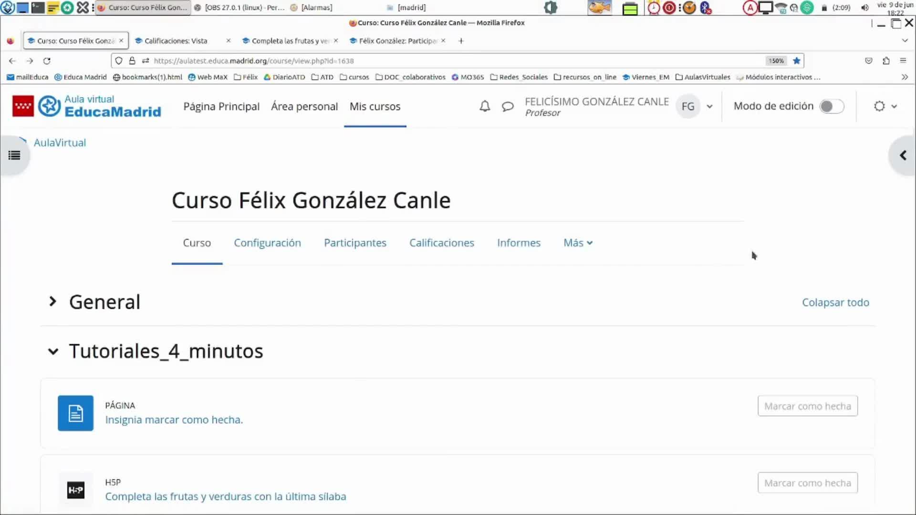The image size is (916, 515).
Task: Reload the page with refresh icon
Action: coord(47,61)
